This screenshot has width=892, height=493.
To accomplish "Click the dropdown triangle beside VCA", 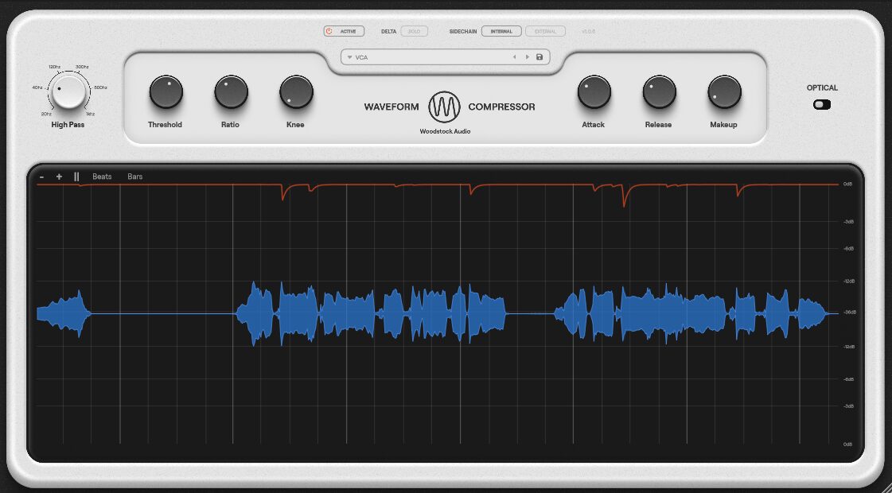I will tap(349, 57).
